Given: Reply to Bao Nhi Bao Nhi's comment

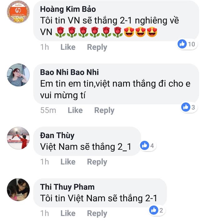Looking at the screenshot, I should (104, 111).
